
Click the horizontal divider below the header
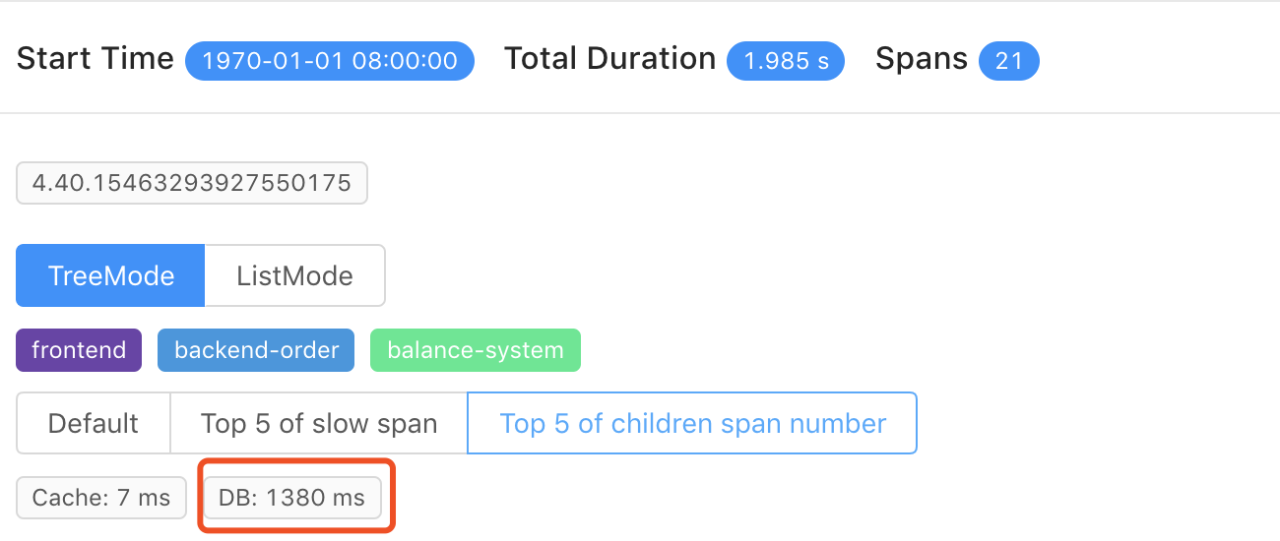pos(640,113)
